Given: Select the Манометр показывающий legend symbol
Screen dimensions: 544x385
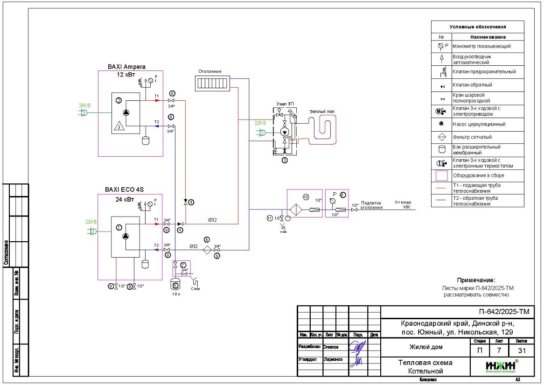Looking at the screenshot, I should [441, 47].
